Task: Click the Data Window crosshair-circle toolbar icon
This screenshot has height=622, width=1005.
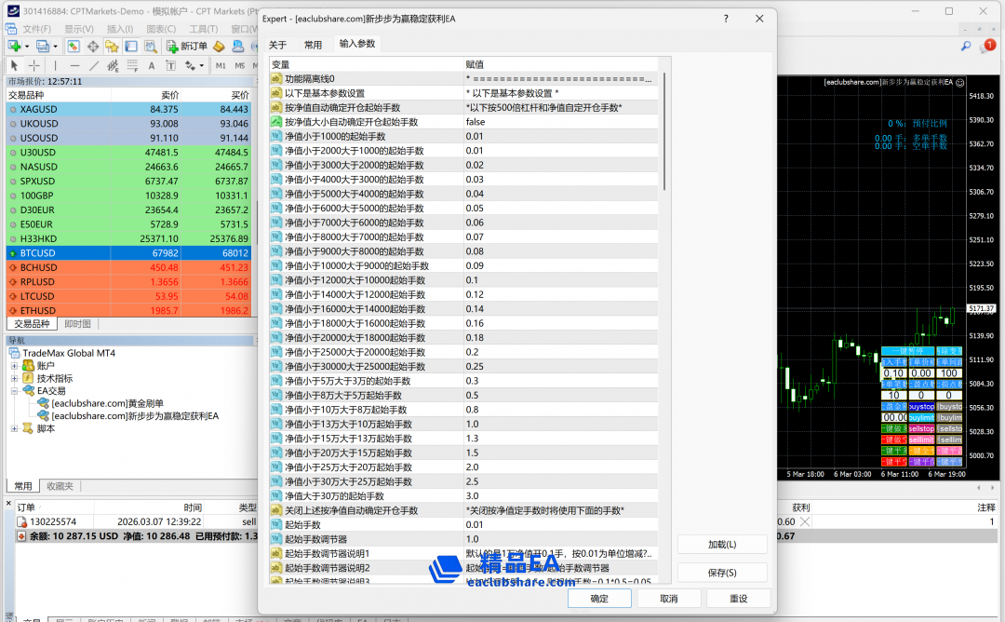Action: click(93, 46)
